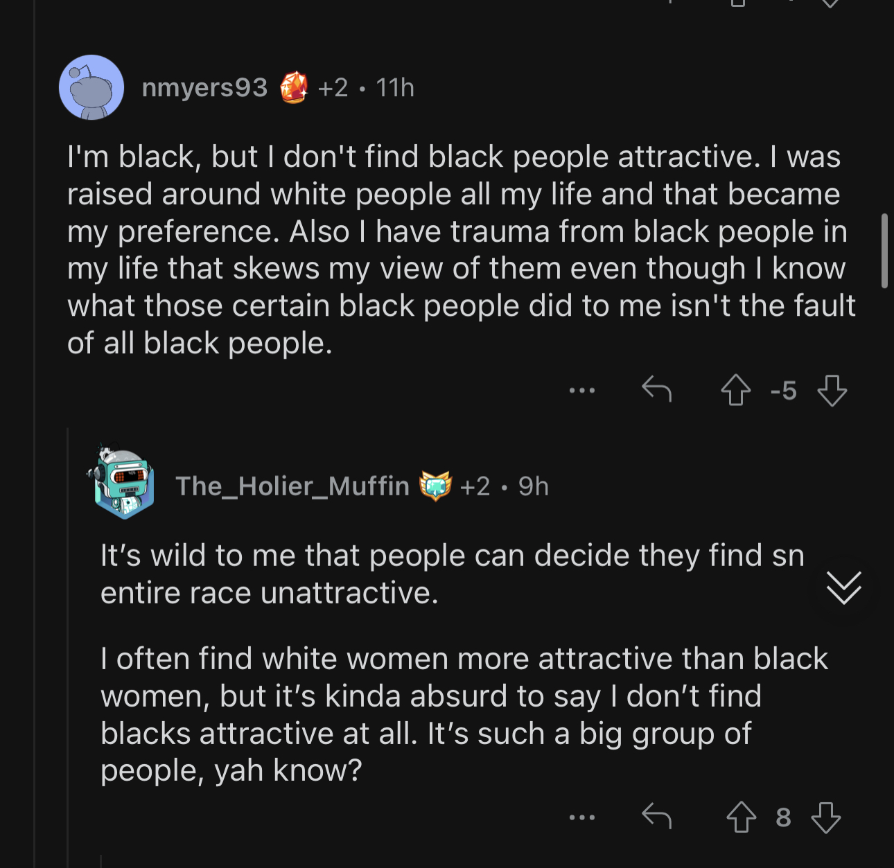The height and width of the screenshot is (868, 894).
Task: Open more options for nmyers93's comment
Action: (x=581, y=391)
